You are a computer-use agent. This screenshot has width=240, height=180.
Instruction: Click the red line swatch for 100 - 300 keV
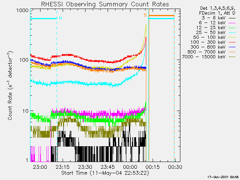232,42
